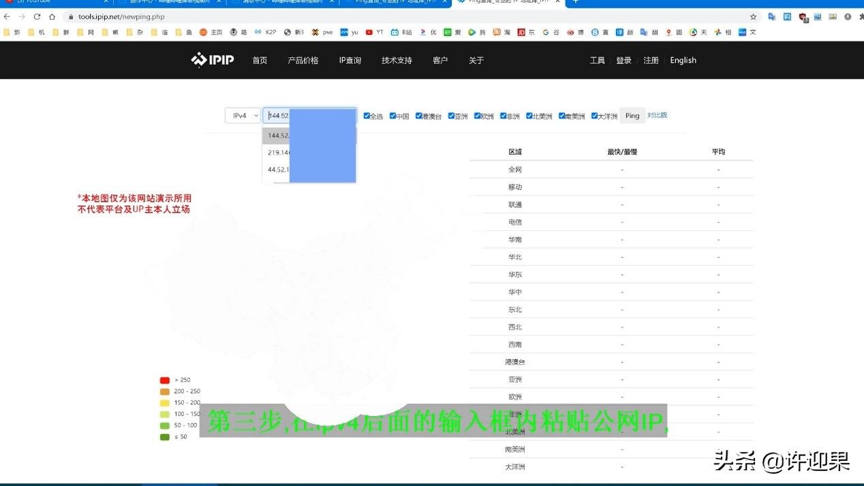
Task: Open the 图 maps bookmark
Action: pos(674,32)
